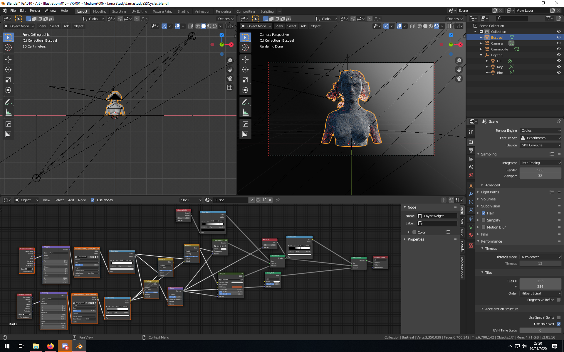564x352 pixels.
Task: Enable the Motion Blur checkbox
Action: [x=484, y=227]
